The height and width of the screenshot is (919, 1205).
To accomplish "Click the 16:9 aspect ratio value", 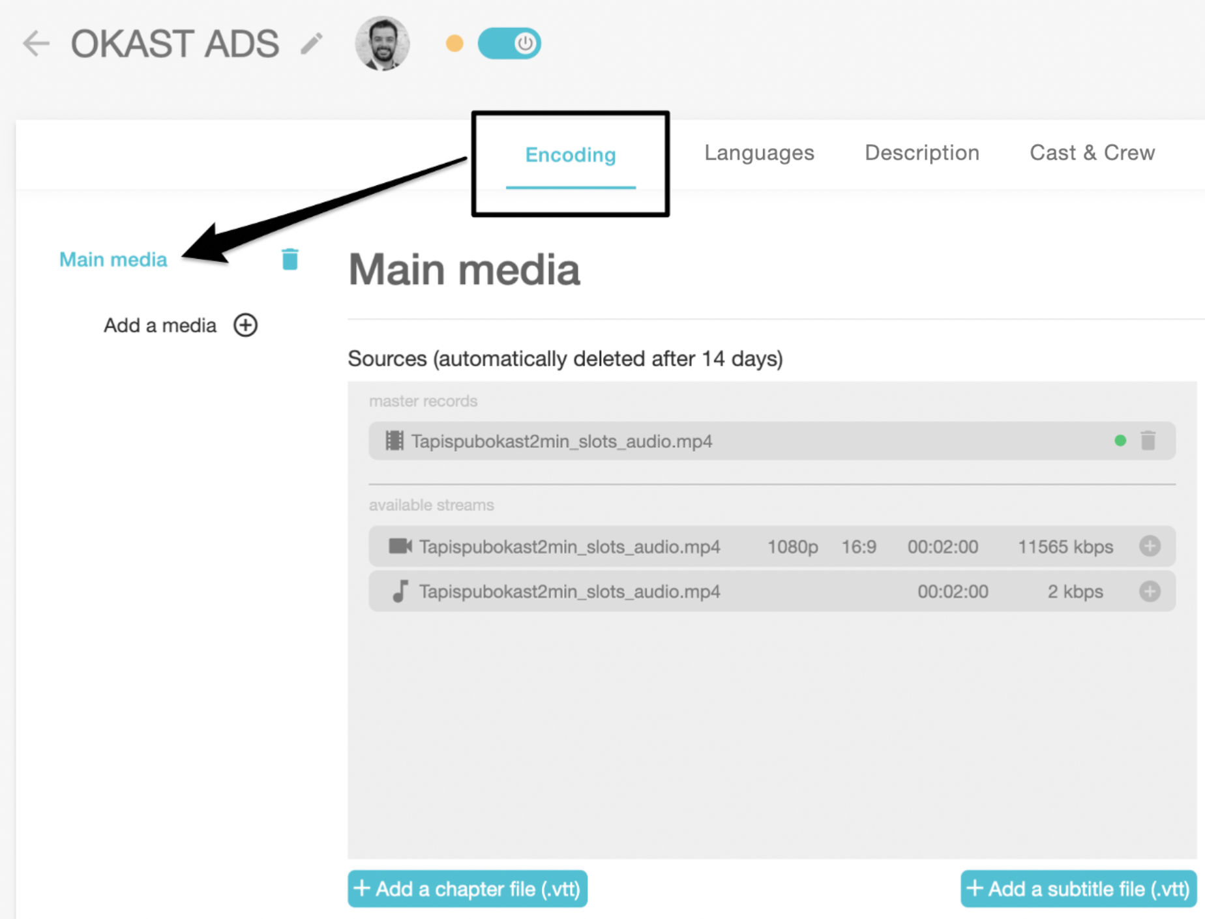I will [x=859, y=547].
